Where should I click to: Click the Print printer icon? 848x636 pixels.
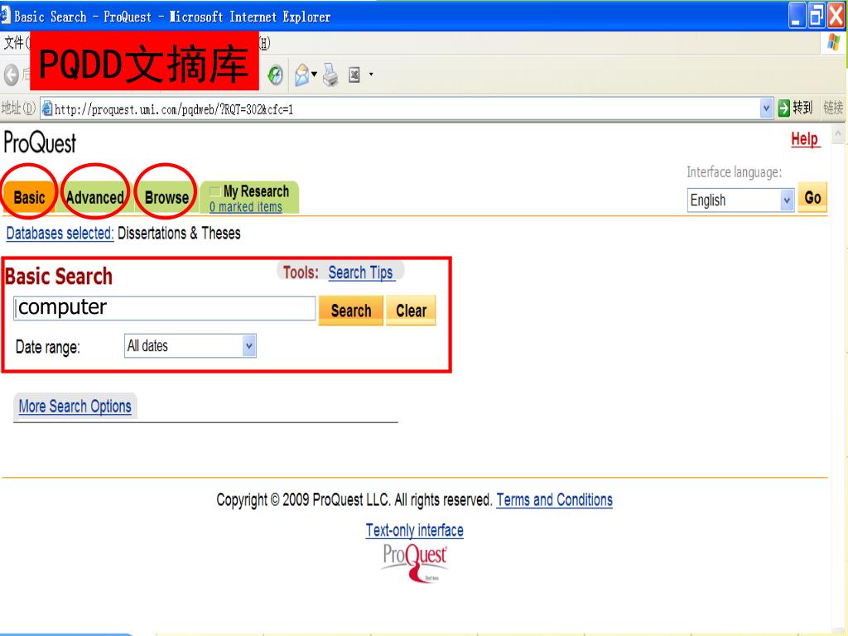click(x=330, y=75)
